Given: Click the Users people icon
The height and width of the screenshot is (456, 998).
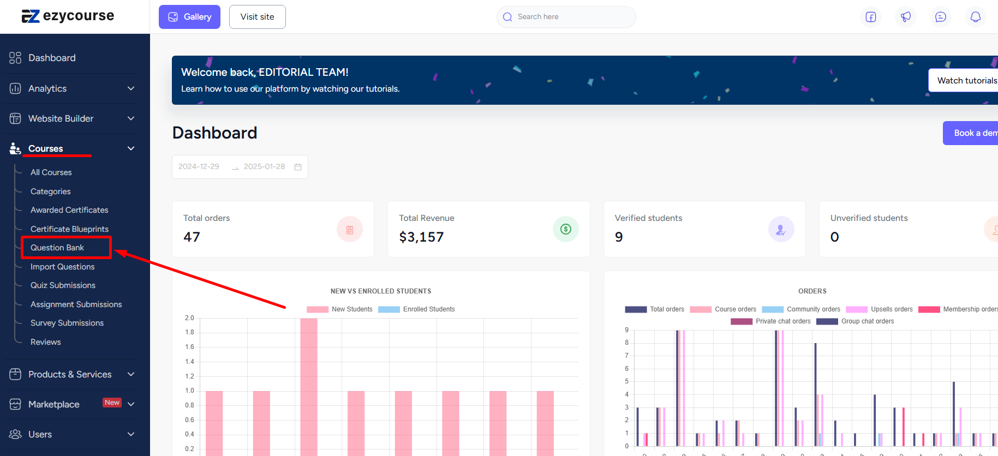Looking at the screenshot, I should (15, 434).
